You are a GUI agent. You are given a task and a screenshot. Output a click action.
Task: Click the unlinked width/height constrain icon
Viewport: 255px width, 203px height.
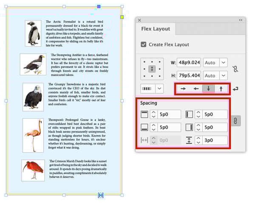click(x=235, y=69)
